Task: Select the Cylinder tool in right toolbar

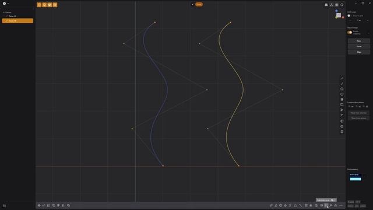Action: [342, 126]
